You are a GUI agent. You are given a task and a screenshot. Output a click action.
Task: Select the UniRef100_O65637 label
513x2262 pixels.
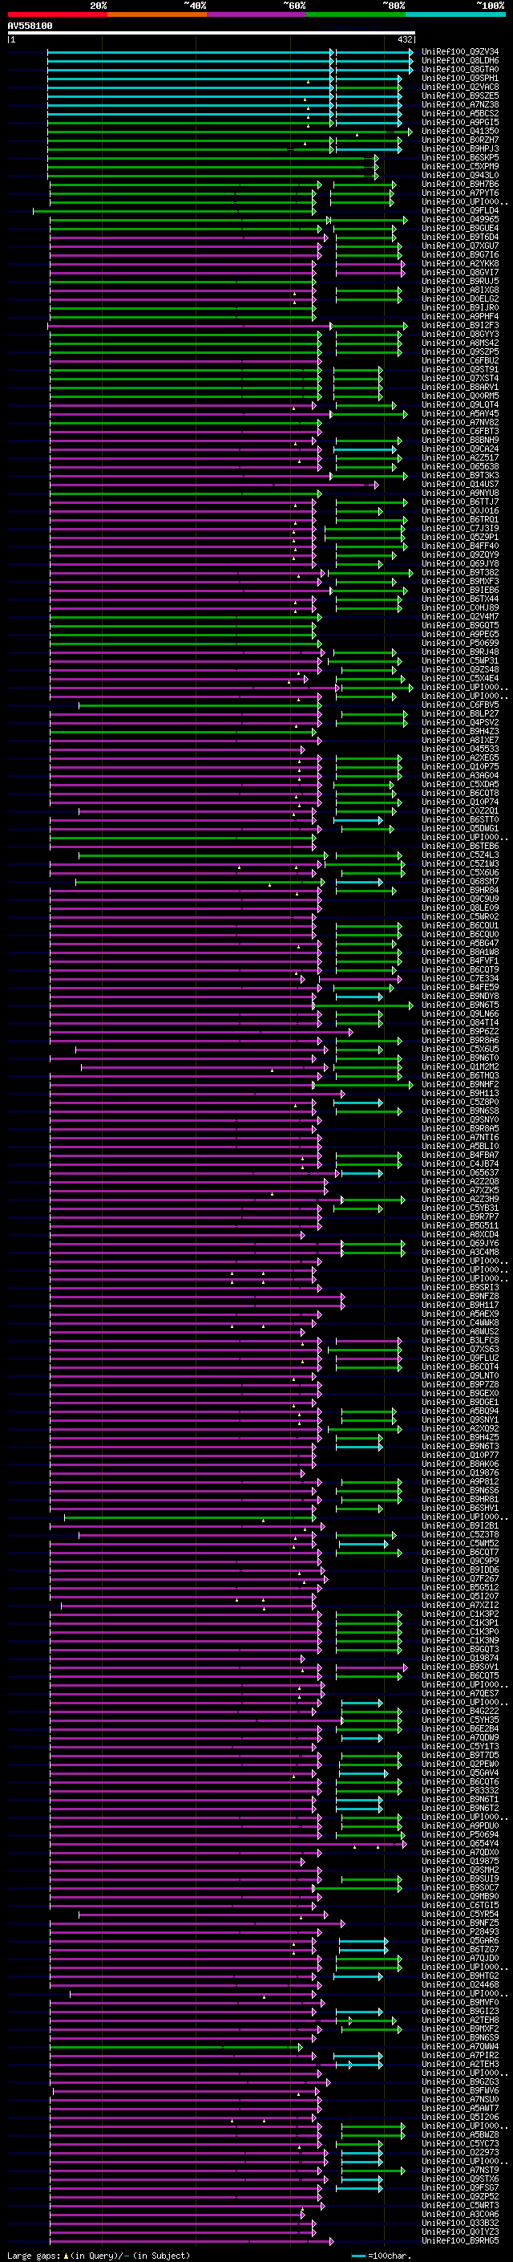pyautogui.click(x=460, y=1173)
